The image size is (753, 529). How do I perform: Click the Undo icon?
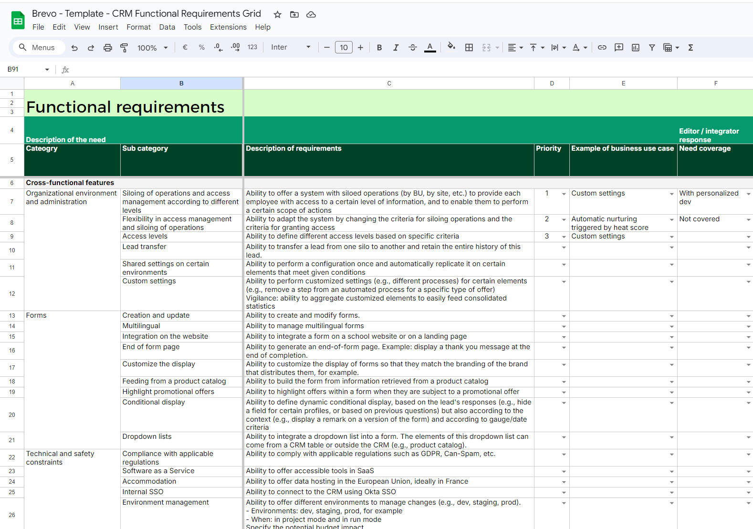click(74, 48)
